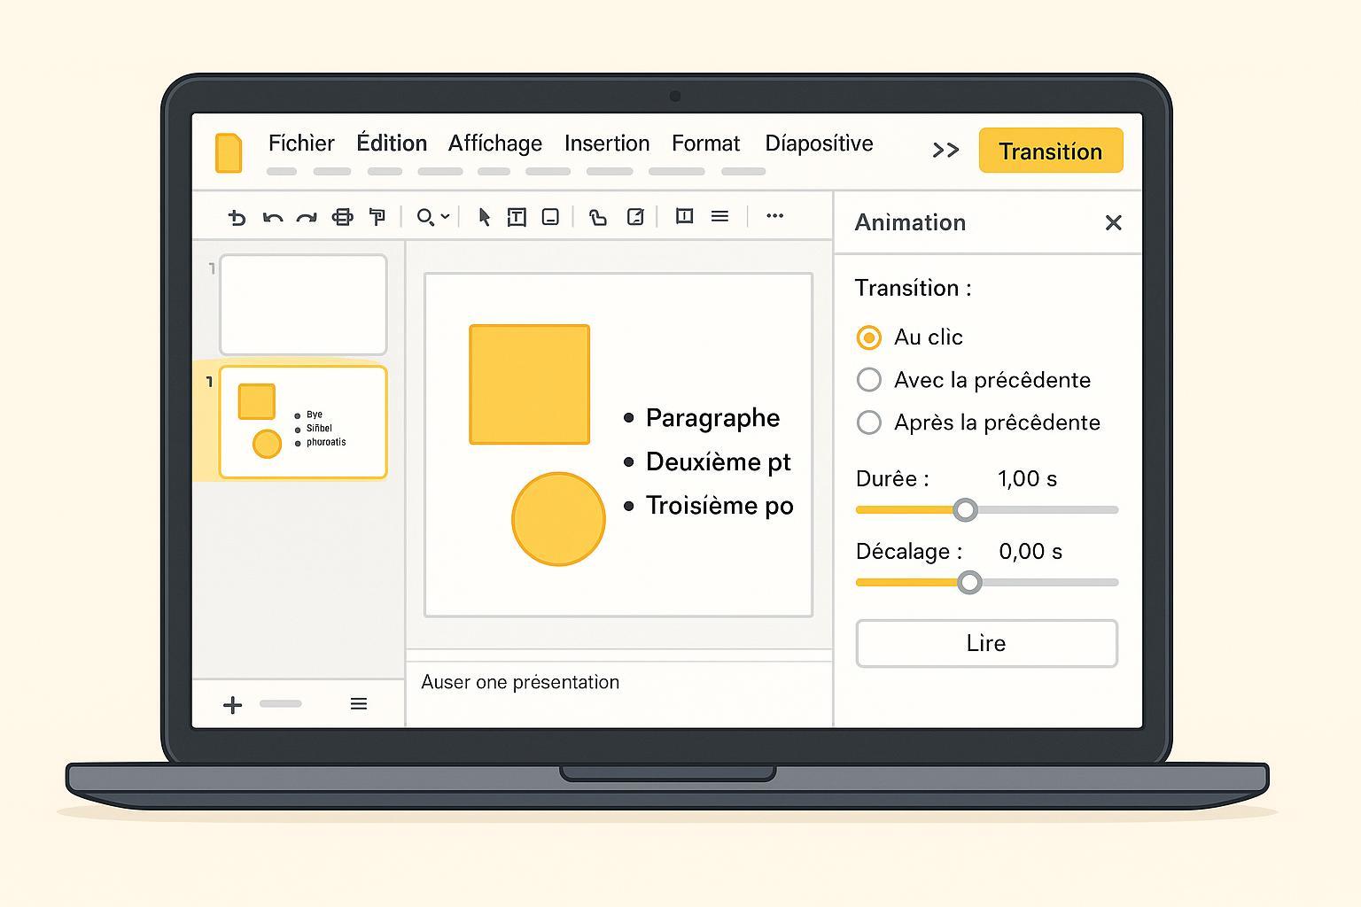Add a new slide with plus icon
Viewport: 1361px width, 907px height.
tap(232, 705)
